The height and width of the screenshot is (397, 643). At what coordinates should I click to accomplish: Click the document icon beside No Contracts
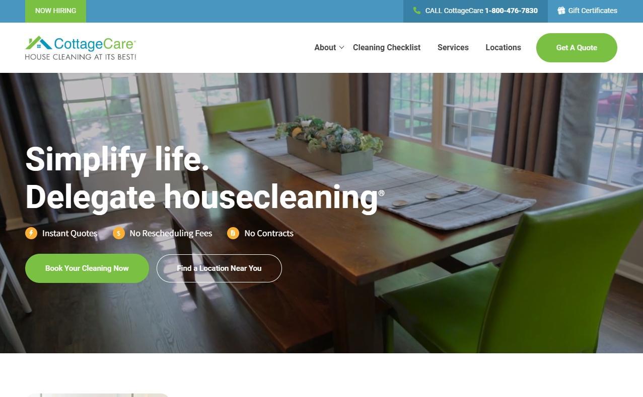pyautogui.click(x=233, y=233)
